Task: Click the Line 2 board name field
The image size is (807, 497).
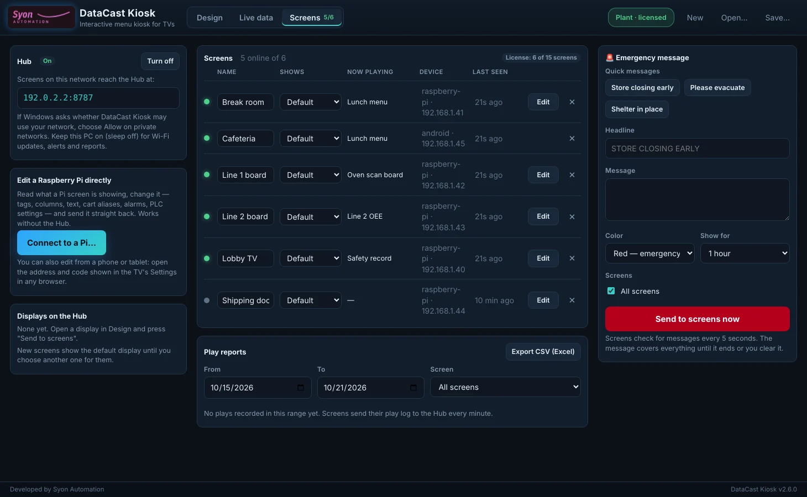Action: point(245,217)
